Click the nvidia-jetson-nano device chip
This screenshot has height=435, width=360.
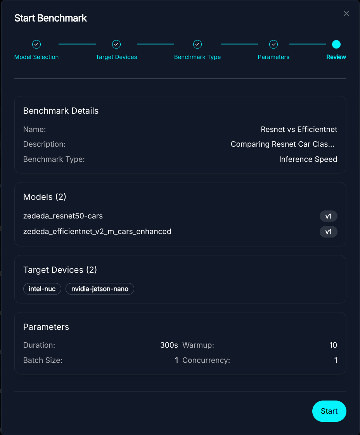coord(100,289)
